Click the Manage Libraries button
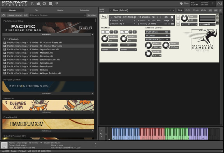 click(15, 15)
